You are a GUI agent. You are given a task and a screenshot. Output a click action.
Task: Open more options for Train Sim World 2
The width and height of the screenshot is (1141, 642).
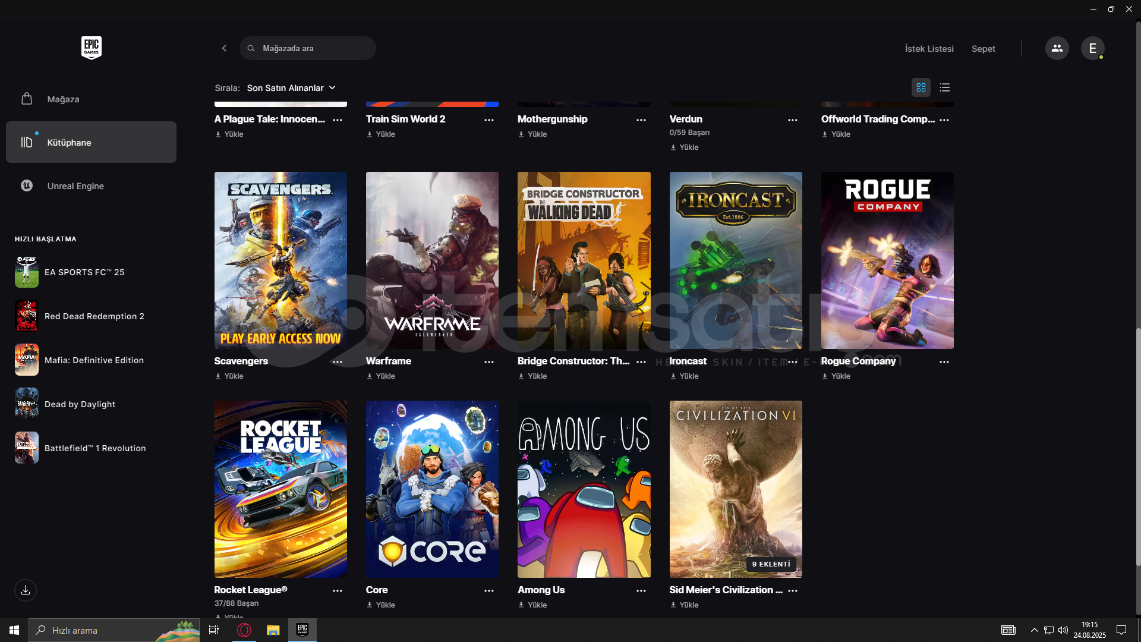point(489,120)
